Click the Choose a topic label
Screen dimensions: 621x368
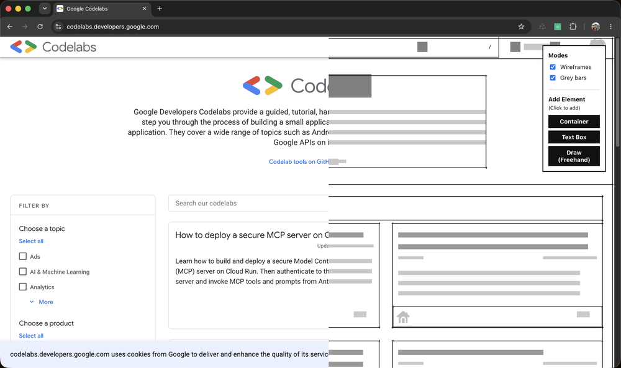coord(42,228)
